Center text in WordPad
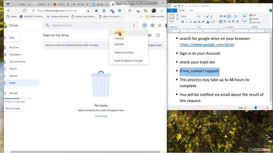 [x=225, y=22]
